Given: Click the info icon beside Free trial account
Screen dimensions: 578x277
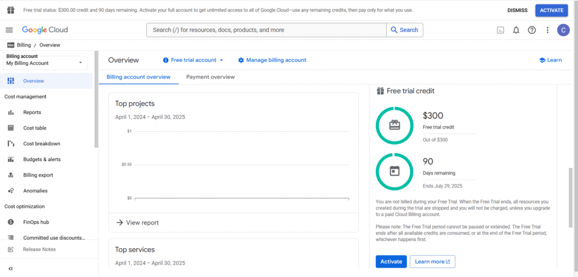Looking at the screenshot, I should pyautogui.click(x=166, y=60).
